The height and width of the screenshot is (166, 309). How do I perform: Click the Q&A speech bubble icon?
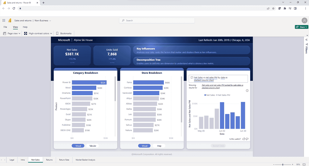[192, 78]
